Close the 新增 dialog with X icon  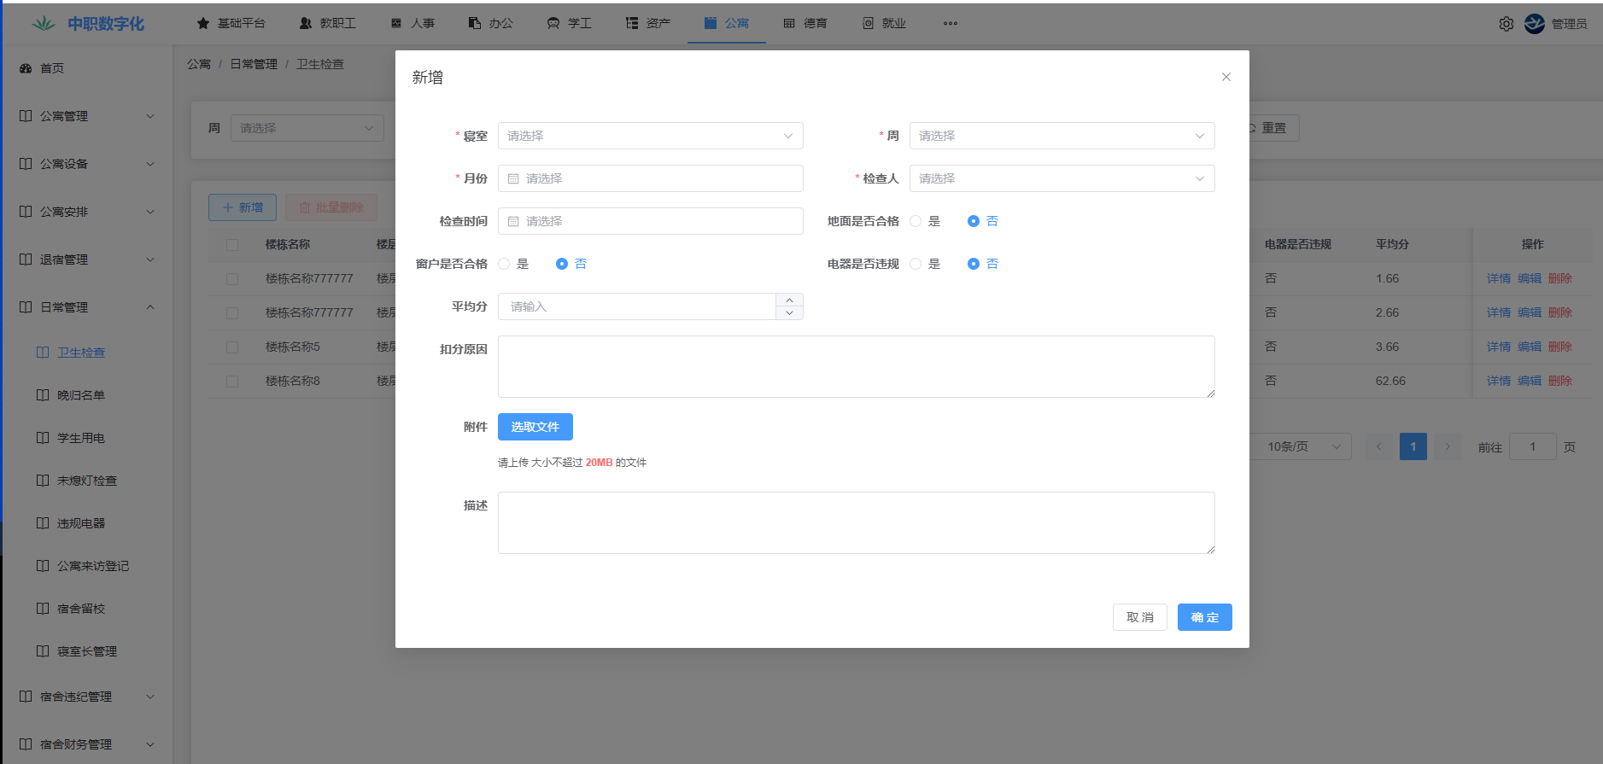[1226, 77]
